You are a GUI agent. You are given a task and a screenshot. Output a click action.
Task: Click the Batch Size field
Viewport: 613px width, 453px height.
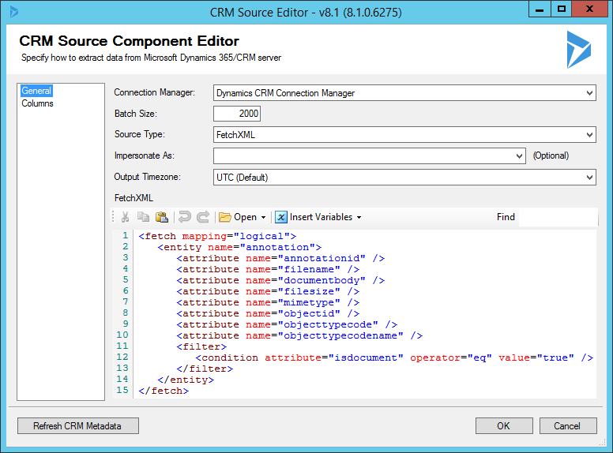tap(237, 114)
